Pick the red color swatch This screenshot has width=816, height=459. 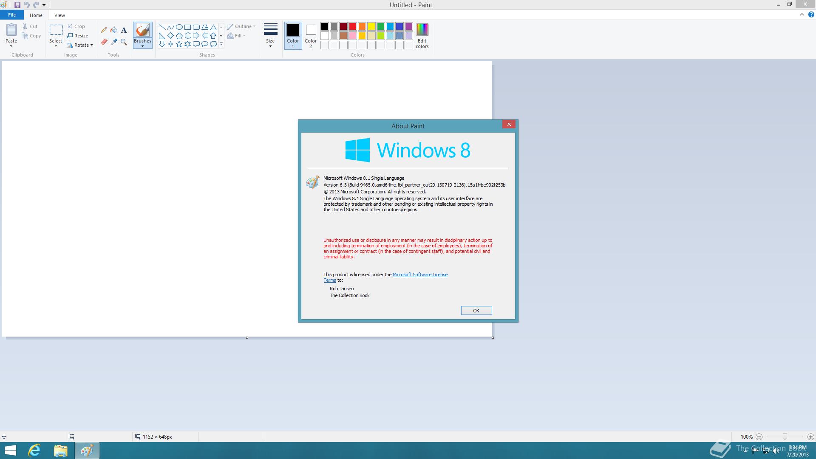(353, 27)
